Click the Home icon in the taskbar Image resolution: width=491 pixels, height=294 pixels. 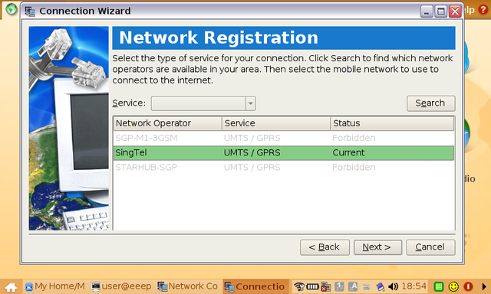tap(11, 286)
